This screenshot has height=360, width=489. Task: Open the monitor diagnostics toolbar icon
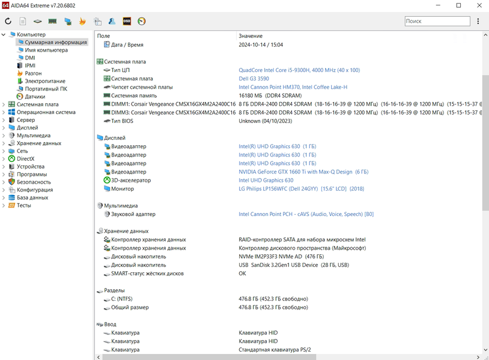68,21
